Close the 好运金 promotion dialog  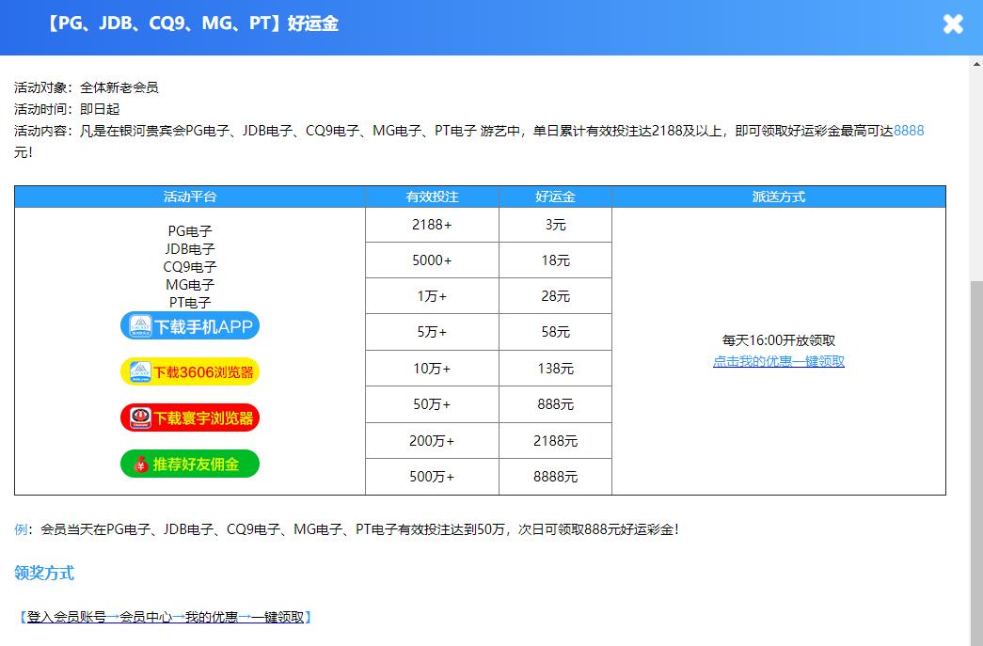pyautogui.click(x=953, y=24)
